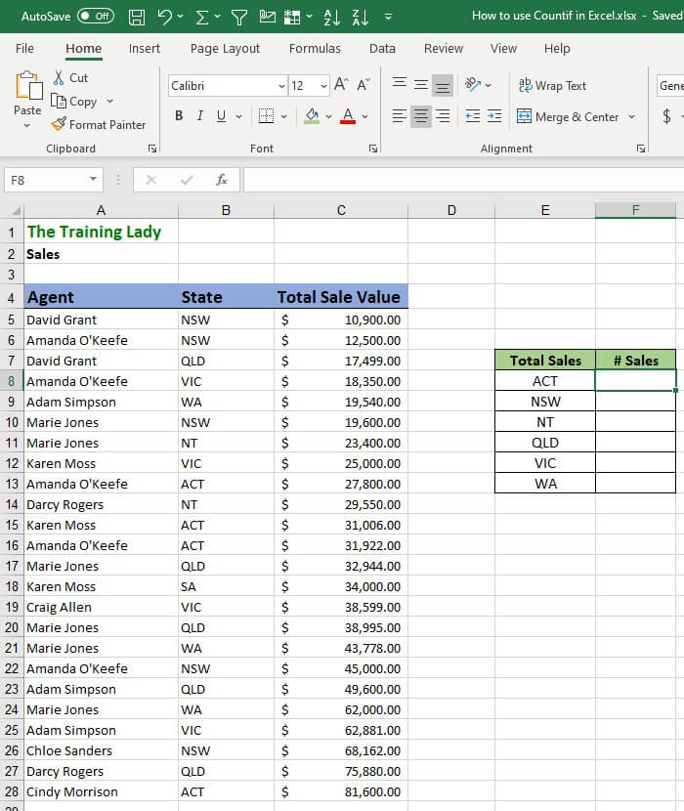
Task: Toggle Bottom Align
Action: (443, 85)
